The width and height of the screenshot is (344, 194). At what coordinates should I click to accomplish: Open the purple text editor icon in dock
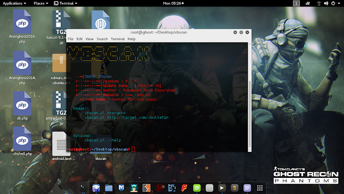(247, 188)
